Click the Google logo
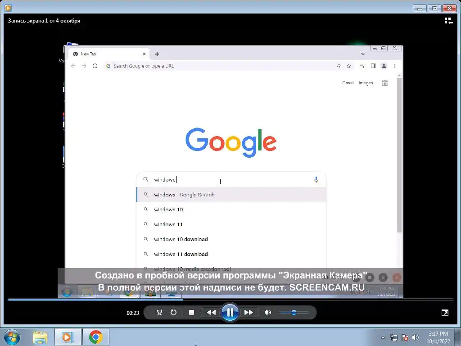 [x=231, y=142]
